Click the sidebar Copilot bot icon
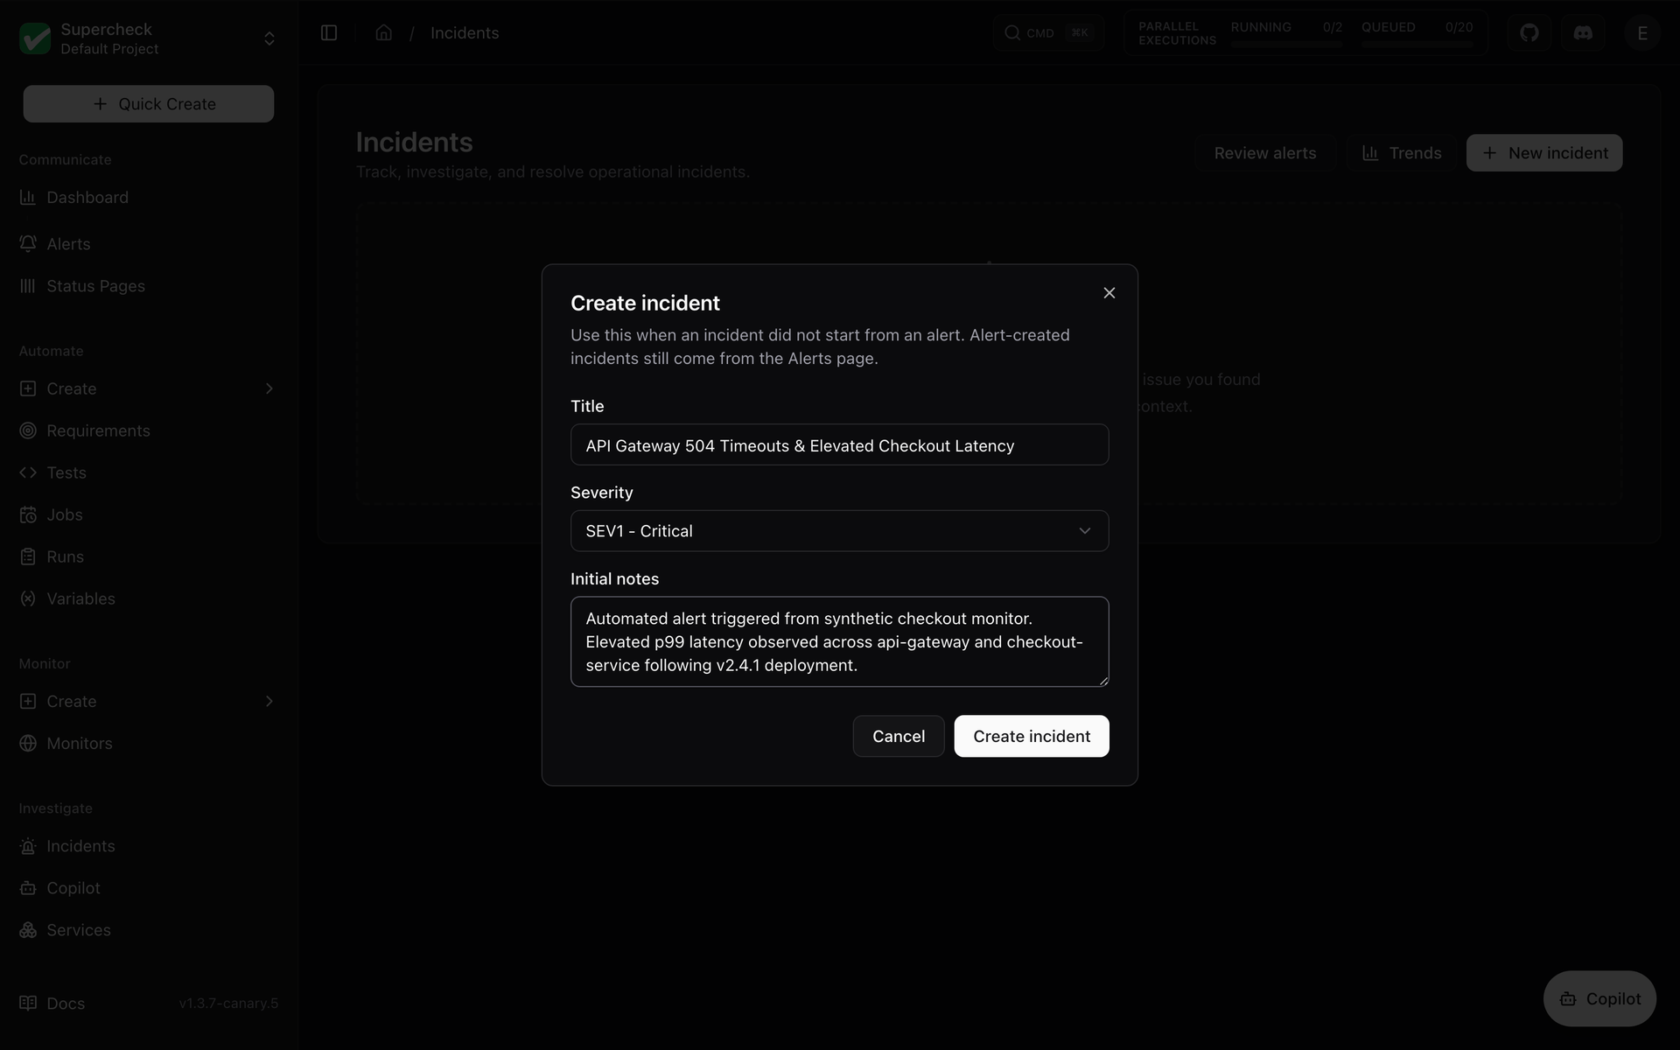This screenshot has width=1680, height=1050. 28,888
